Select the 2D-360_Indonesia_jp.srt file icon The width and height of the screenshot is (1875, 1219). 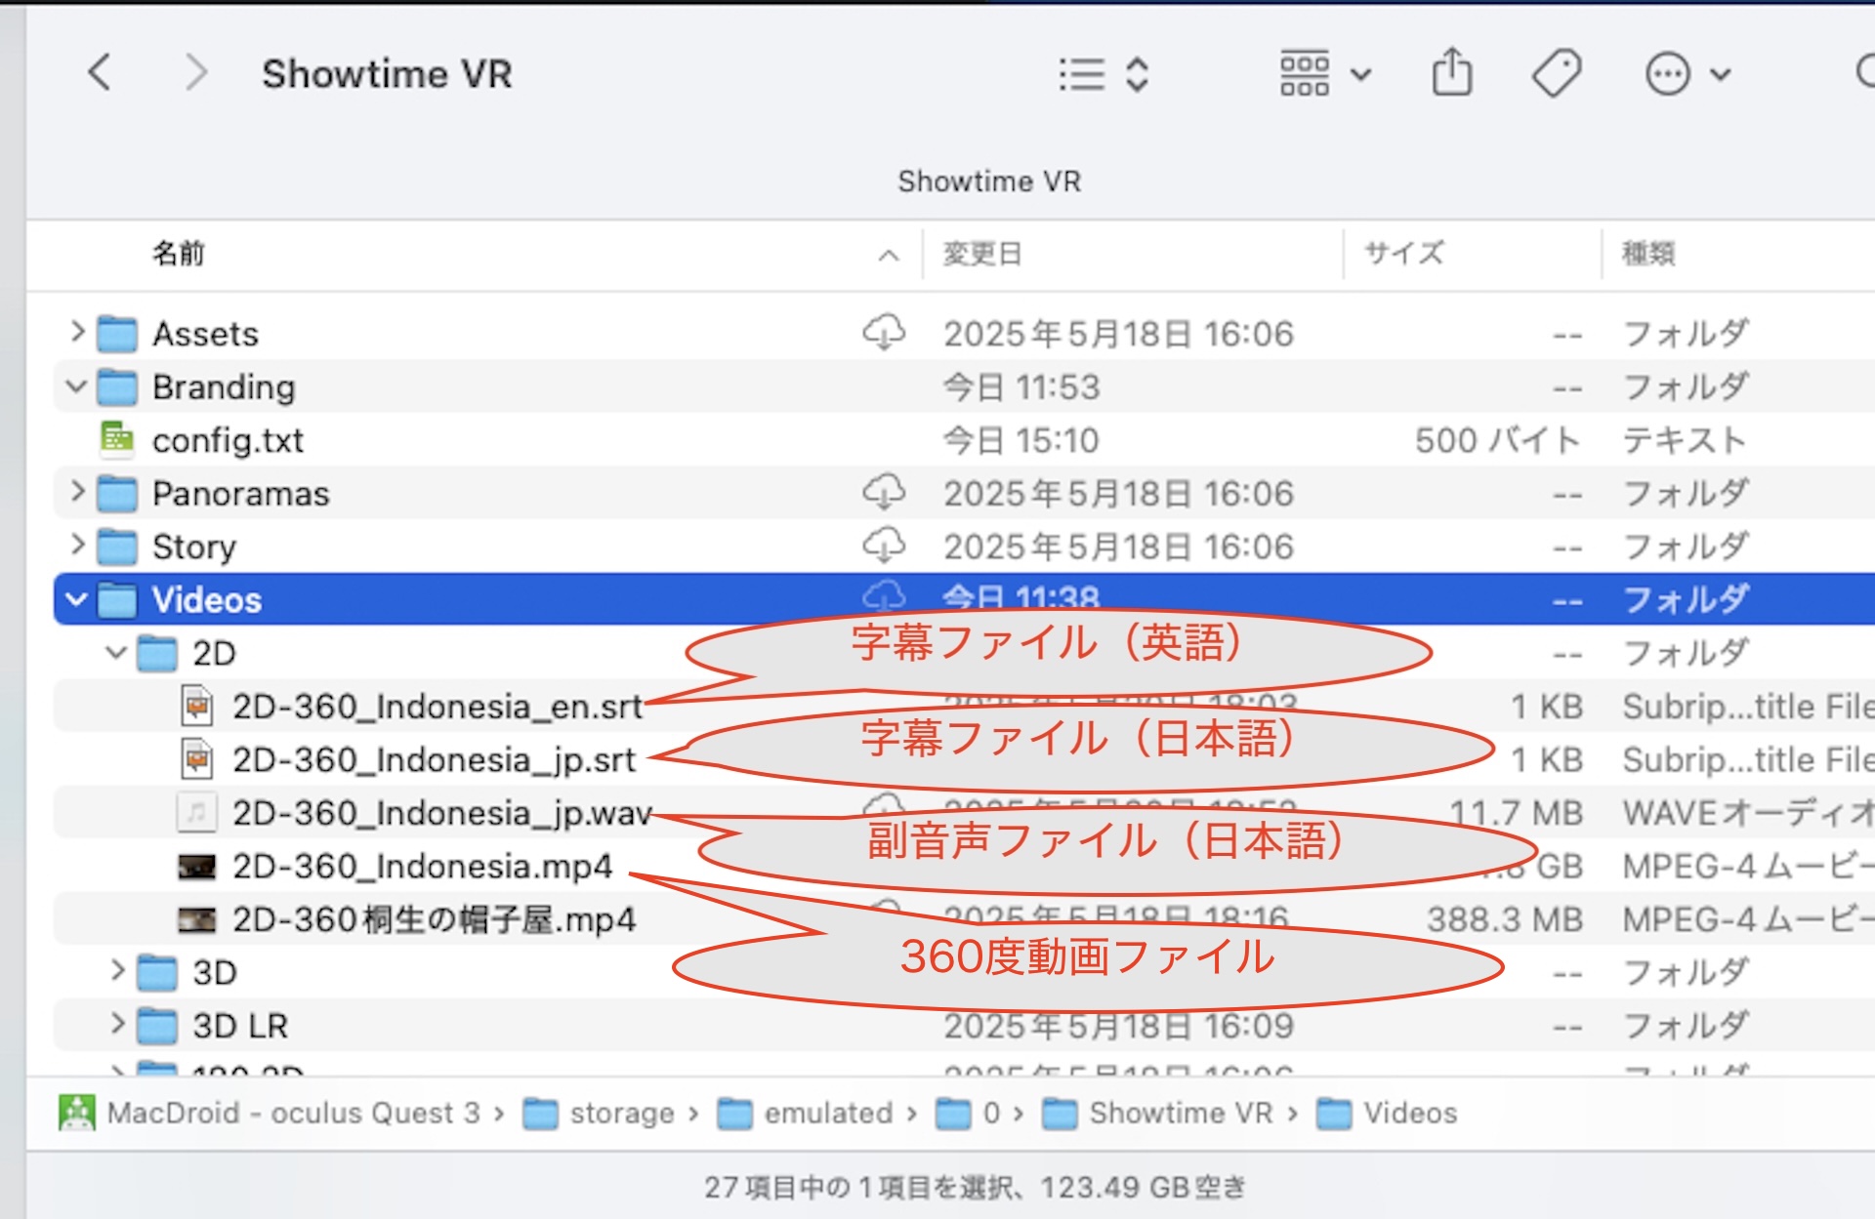click(197, 759)
